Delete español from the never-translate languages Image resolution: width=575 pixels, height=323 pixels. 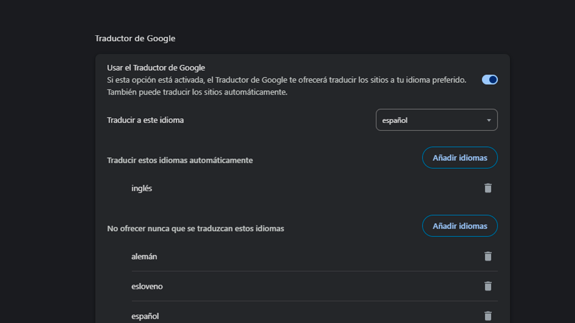pyautogui.click(x=488, y=316)
